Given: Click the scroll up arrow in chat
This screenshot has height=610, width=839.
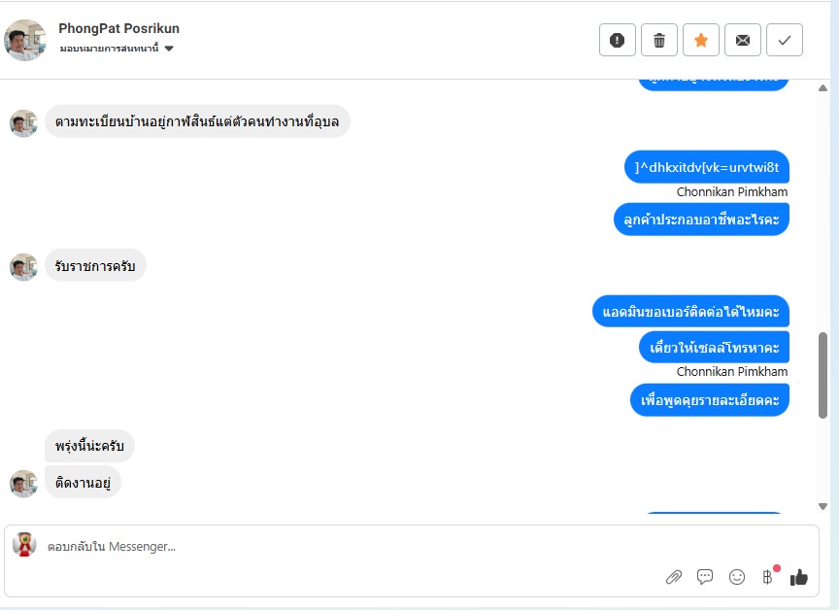Looking at the screenshot, I should [822, 87].
